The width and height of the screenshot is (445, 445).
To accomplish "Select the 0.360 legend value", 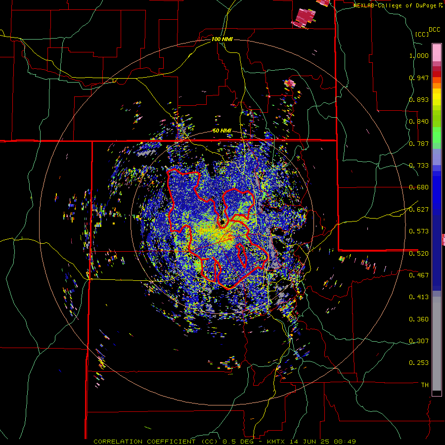I will [x=419, y=319].
